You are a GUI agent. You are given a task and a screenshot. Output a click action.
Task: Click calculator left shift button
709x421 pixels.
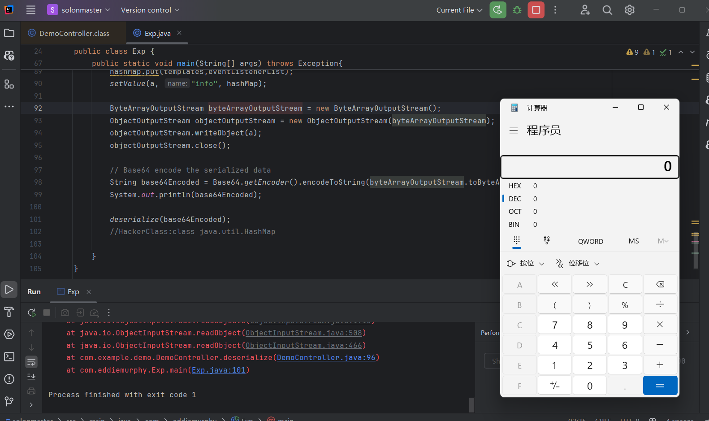(x=555, y=285)
